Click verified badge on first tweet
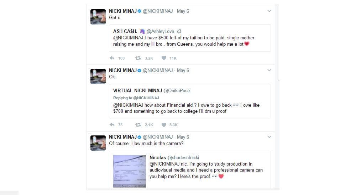Viewport: 356px width, 195px height. [x=140, y=11]
